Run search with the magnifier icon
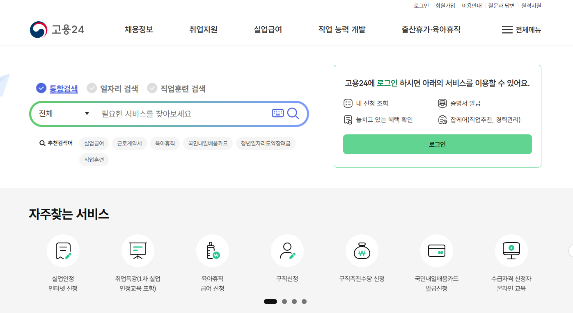 coord(293,113)
